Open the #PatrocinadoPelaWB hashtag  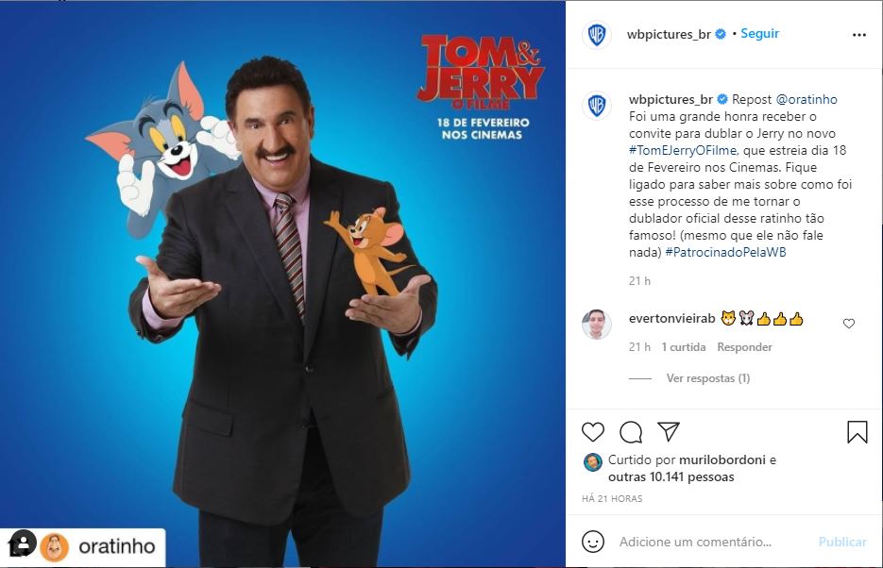tap(725, 252)
